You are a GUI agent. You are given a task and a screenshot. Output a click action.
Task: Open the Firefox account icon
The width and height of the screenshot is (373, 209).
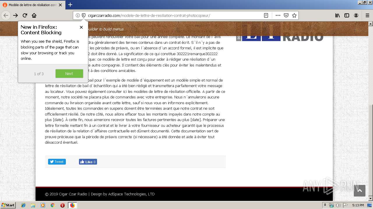tap(356, 15)
